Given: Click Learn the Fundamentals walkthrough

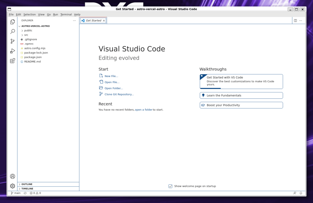Looking at the screenshot, I should pos(224,95).
